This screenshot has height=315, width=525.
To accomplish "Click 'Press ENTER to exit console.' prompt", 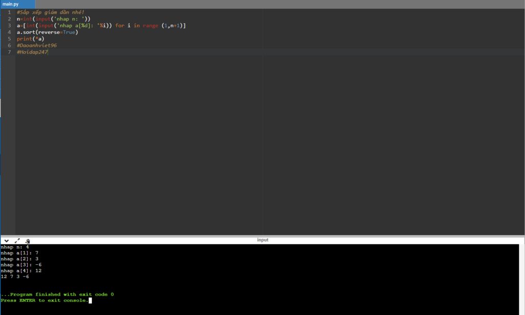I will (x=45, y=301).
